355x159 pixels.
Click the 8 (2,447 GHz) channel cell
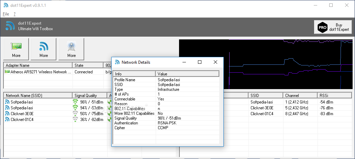click(297, 114)
